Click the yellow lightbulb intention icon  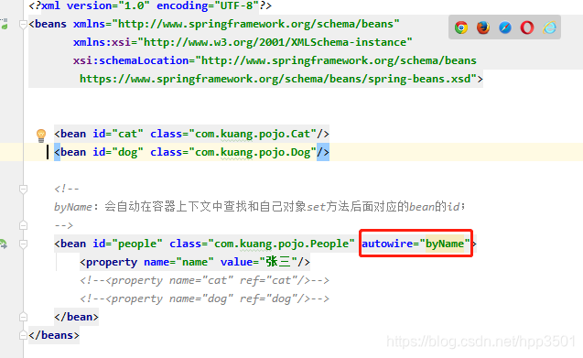point(41,136)
